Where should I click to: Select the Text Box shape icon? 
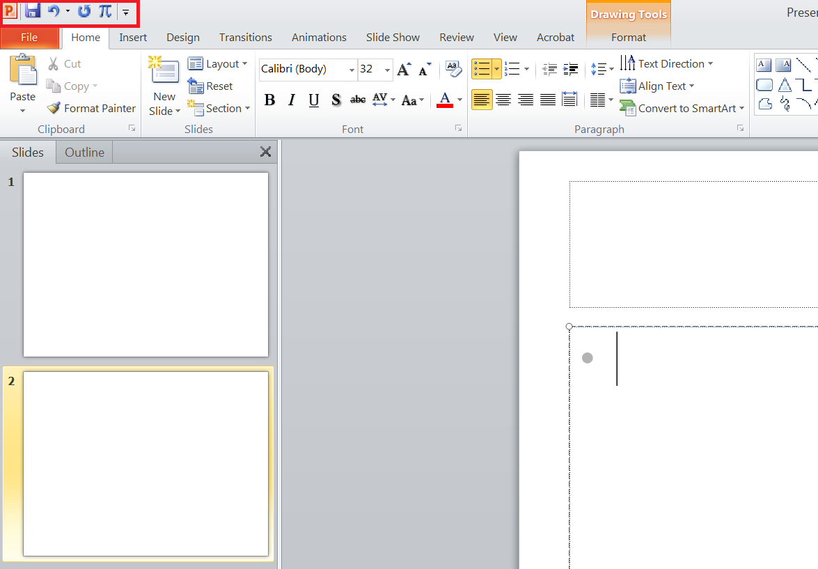[x=764, y=65]
